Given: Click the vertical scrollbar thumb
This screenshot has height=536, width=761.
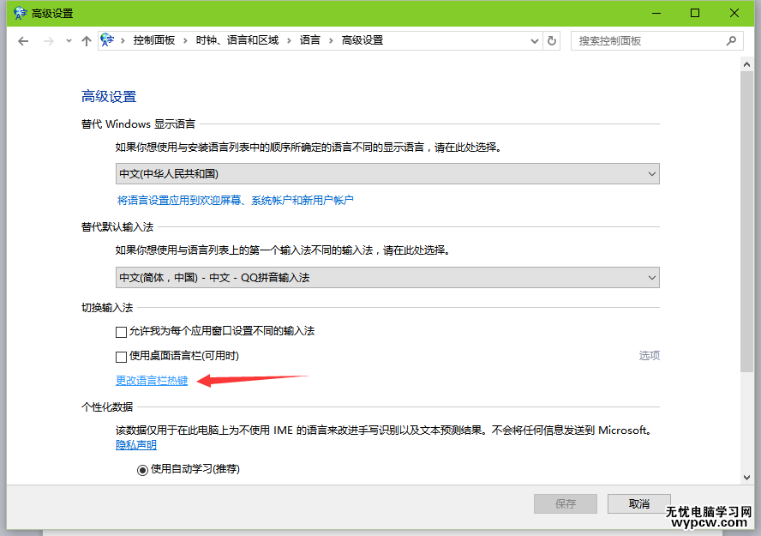Looking at the screenshot, I should pos(746,221).
